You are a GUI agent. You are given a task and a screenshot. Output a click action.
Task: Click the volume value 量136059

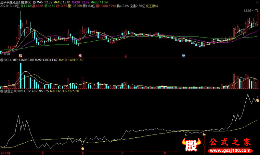(x=75, y=6)
